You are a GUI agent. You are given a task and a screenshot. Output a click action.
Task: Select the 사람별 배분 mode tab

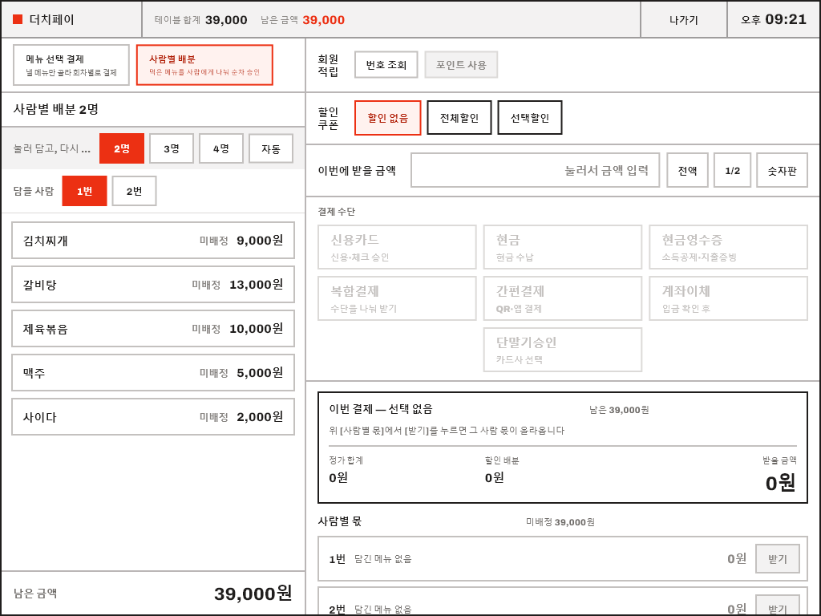(x=204, y=65)
